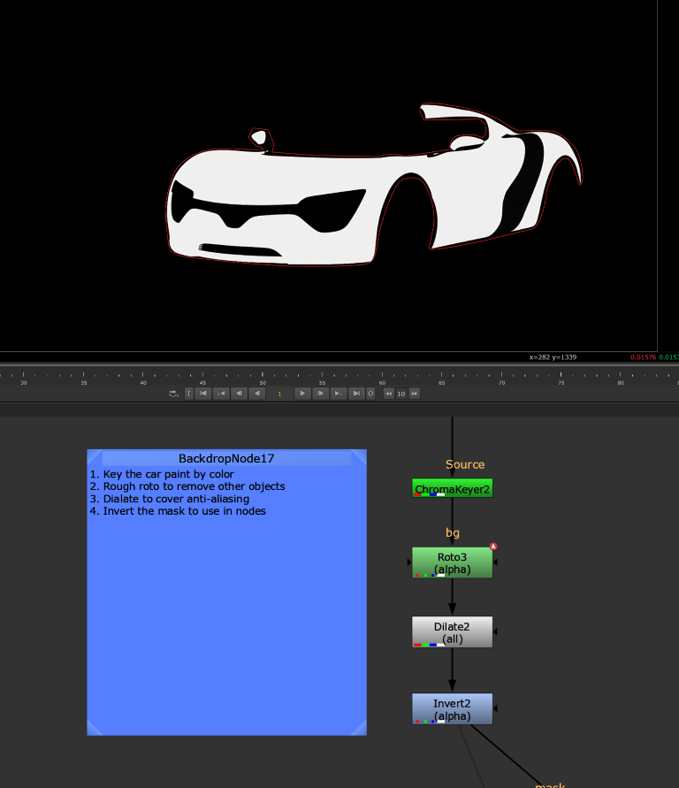This screenshot has width=679, height=788.
Task: Go to the previous keyframe
Action: pyautogui.click(x=221, y=394)
